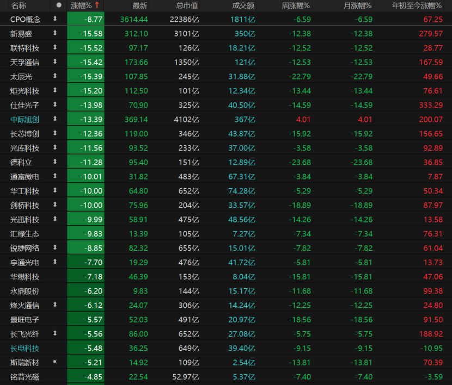Click the marker icon beside 通富微电

click(x=54, y=176)
